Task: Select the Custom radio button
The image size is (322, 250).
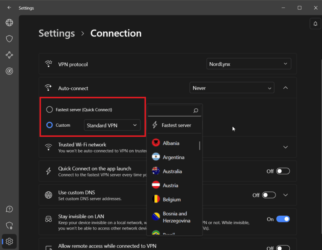Action: point(49,125)
